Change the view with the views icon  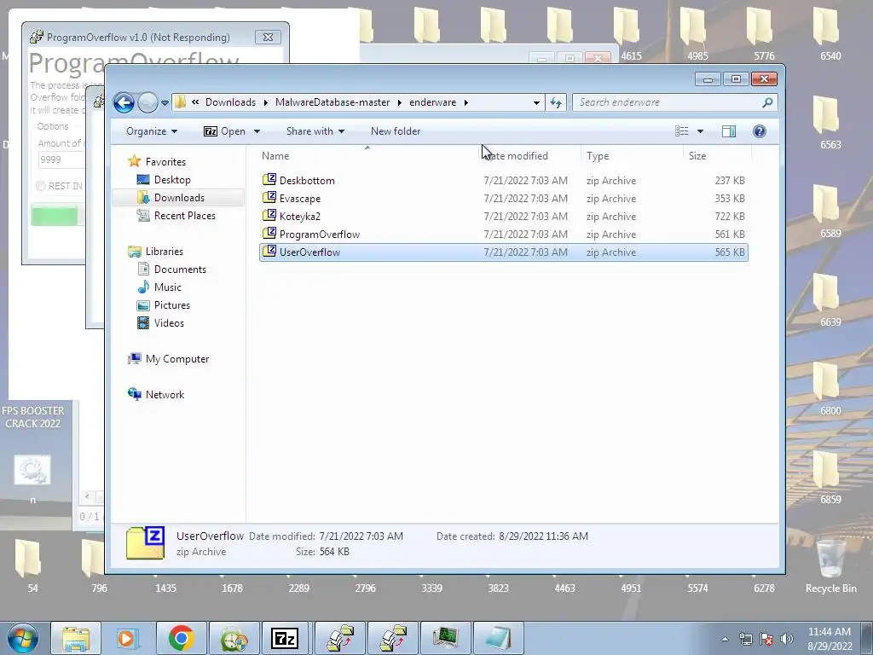tap(681, 131)
